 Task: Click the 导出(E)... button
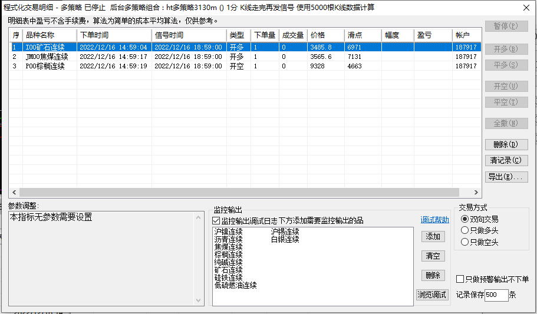click(x=506, y=177)
